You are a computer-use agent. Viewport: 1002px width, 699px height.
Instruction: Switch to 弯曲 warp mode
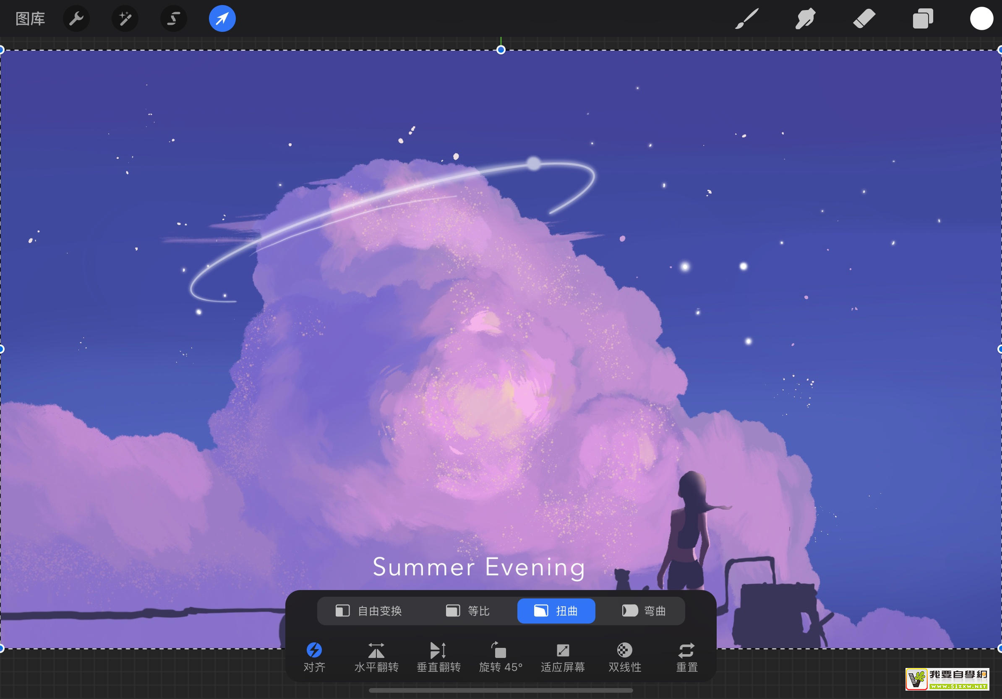tap(644, 611)
